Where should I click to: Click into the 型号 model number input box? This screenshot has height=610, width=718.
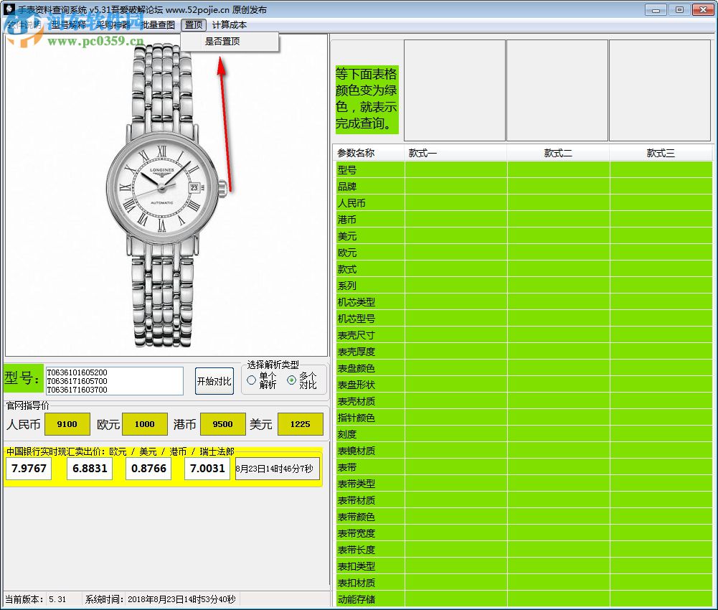tap(115, 381)
